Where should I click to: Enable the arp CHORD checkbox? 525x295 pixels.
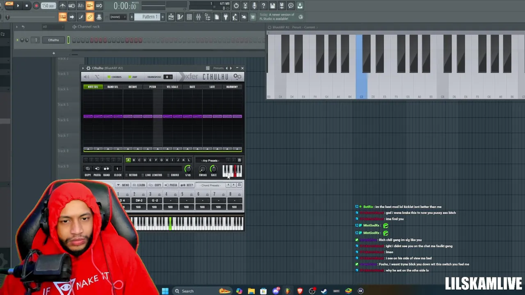[x=168, y=175]
